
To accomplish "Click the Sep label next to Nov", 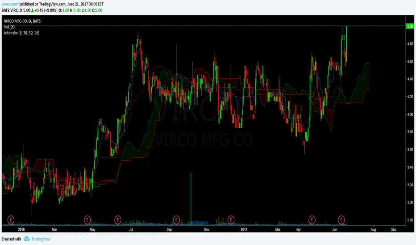I will [x=169, y=229].
